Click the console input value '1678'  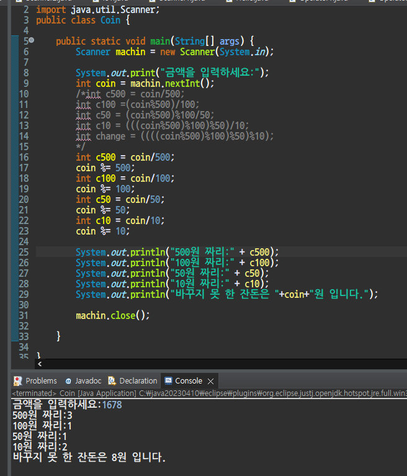pyautogui.click(x=112, y=405)
